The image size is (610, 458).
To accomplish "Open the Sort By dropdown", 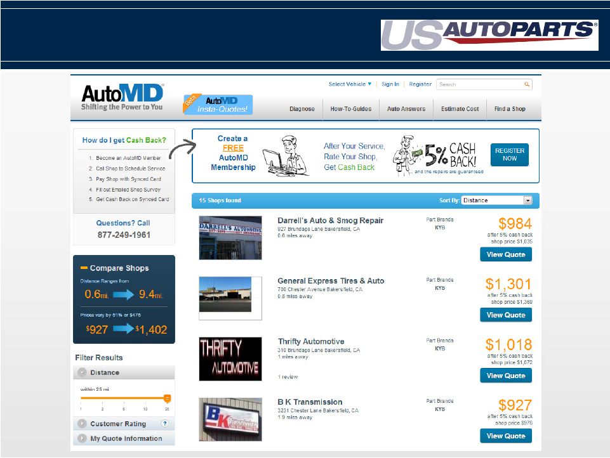I will point(527,200).
